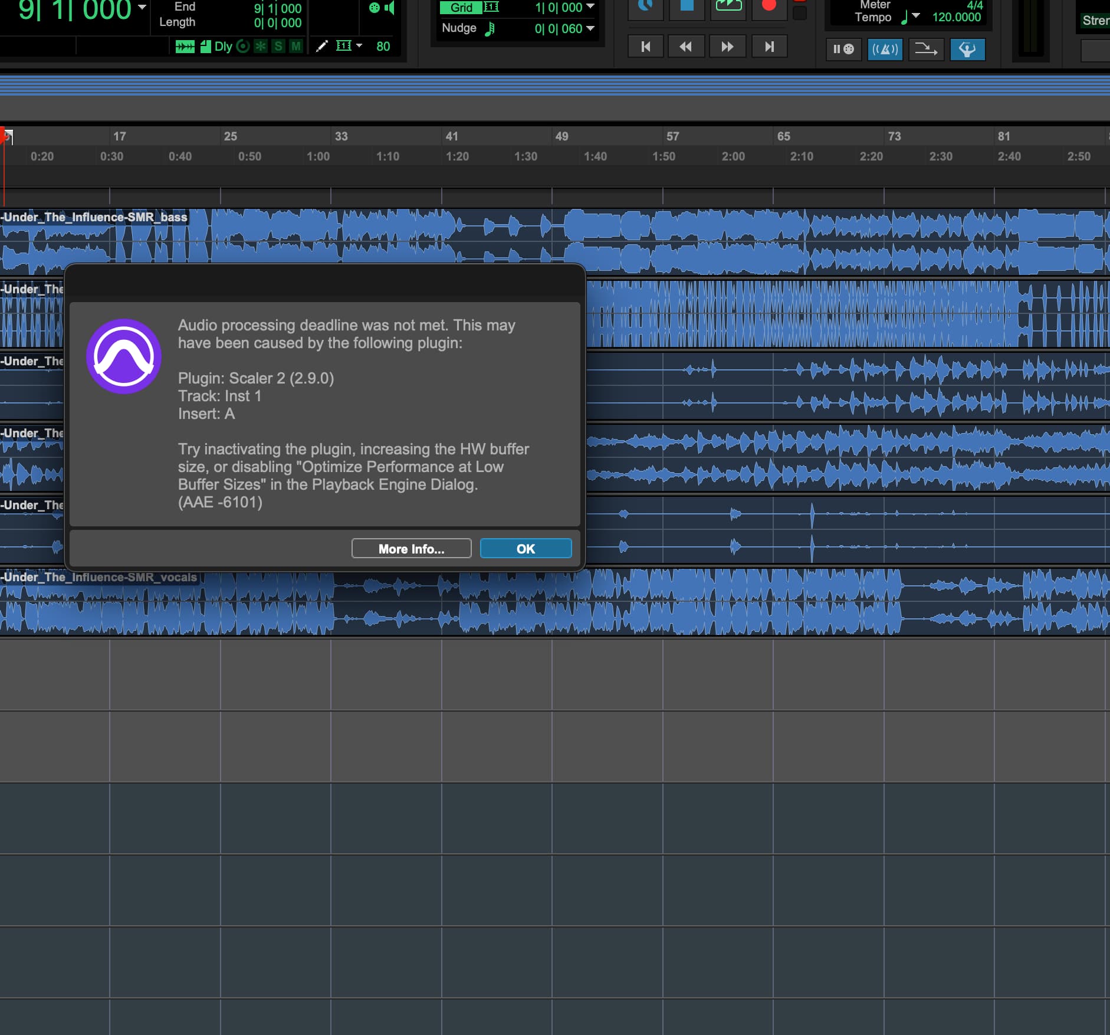The width and height of the screenshot is (1110, 1035).
Task: Click the Session Data Online Status file icon
Action: pyautogui.click(x=205, y=46)
